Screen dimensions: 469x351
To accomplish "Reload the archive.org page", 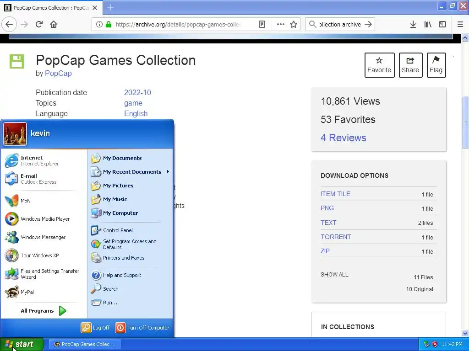I will click(39, 24).
